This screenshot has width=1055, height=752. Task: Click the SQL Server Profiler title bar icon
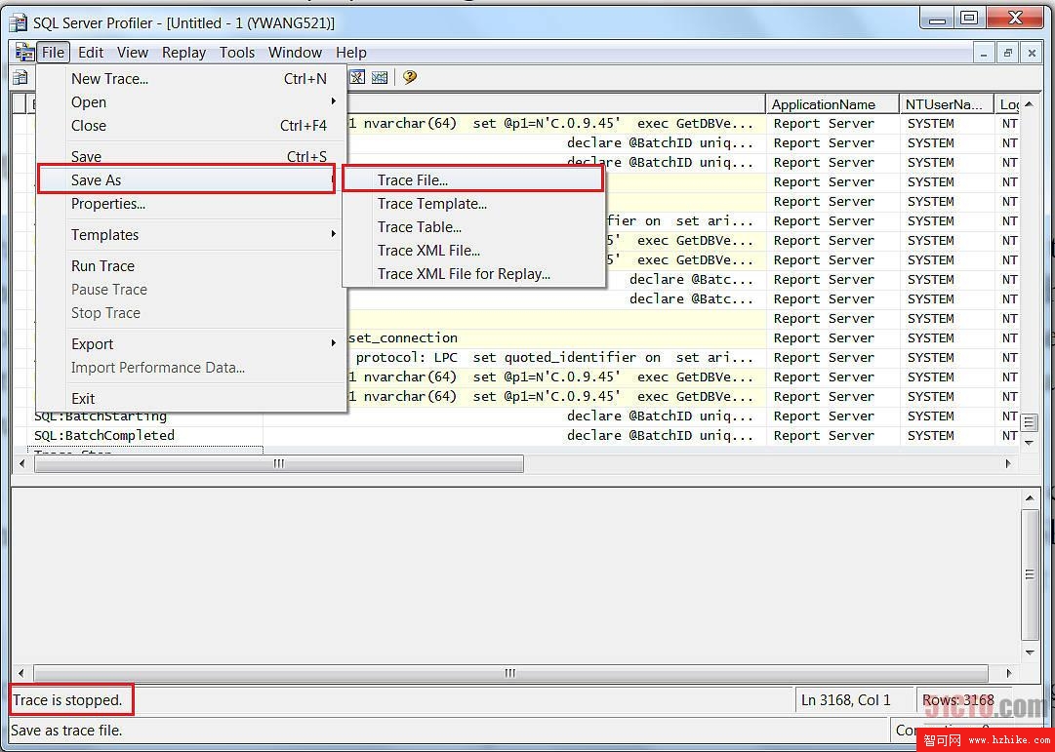(x=19, y=22)
